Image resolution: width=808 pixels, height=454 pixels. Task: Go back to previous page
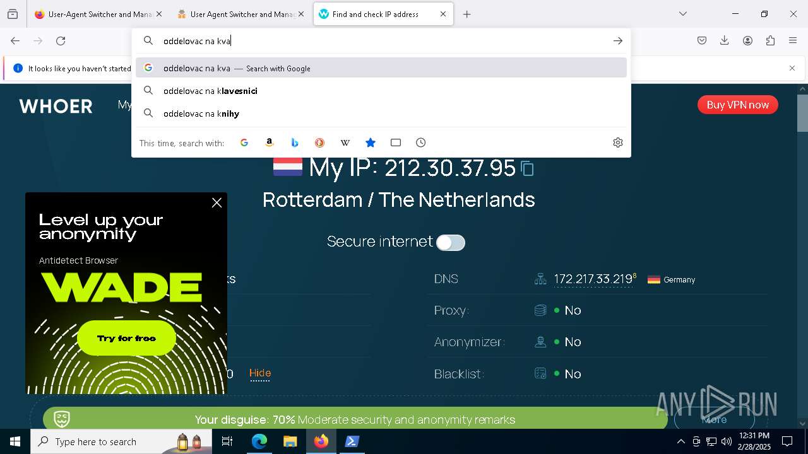15,40
